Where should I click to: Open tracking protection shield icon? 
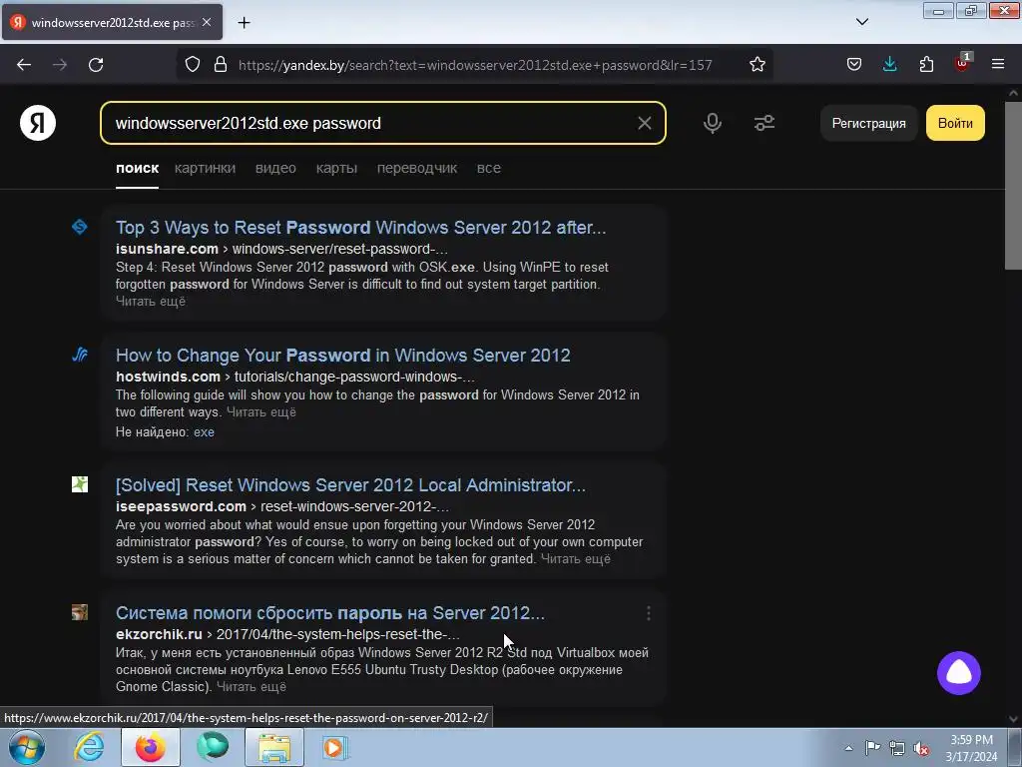click(x=193, y=65)
